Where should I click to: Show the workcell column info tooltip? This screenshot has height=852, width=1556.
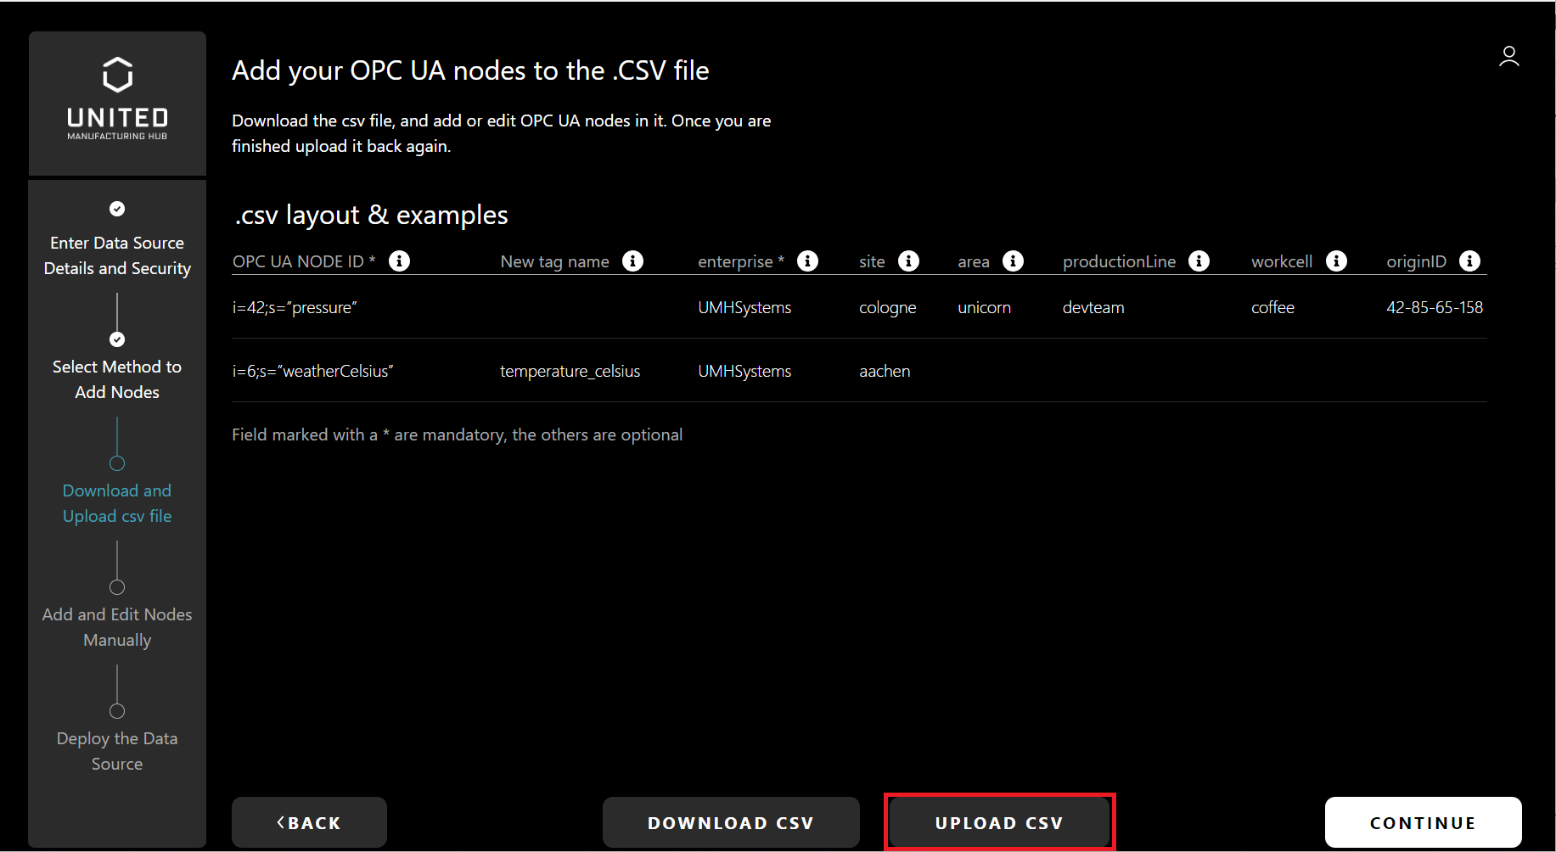1336,261
